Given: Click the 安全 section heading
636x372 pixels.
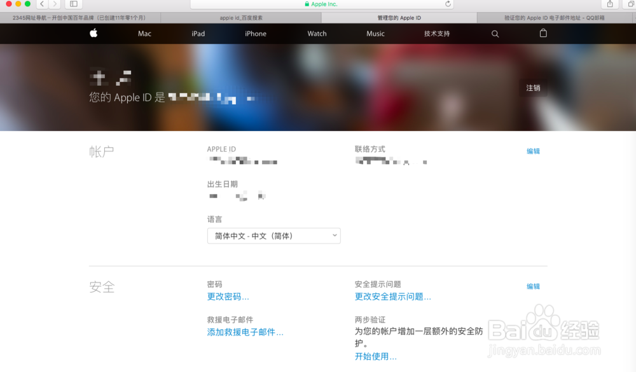Looking at the screenshot, I should pyautogui.click(x=102, y=287).
